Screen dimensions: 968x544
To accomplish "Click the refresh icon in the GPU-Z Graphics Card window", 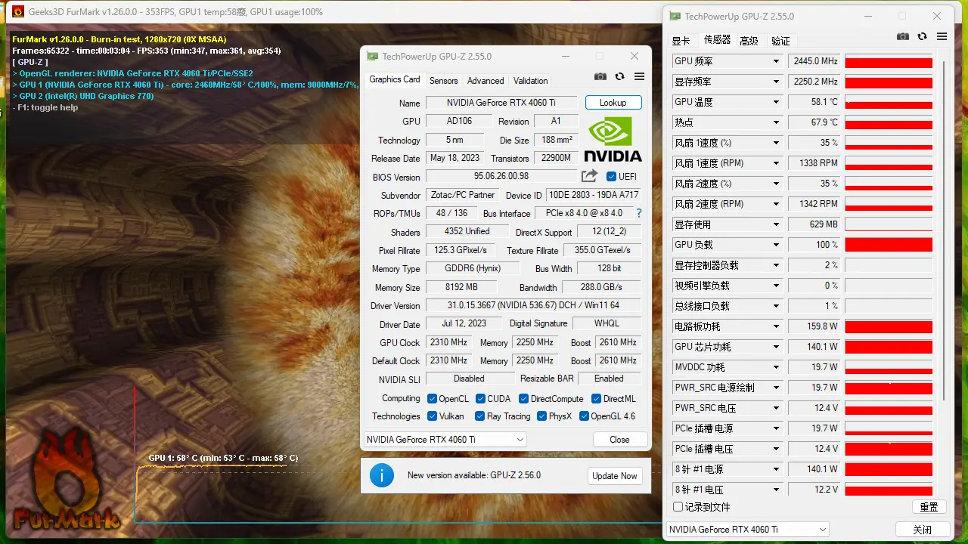I will click(x=620, y=76).
